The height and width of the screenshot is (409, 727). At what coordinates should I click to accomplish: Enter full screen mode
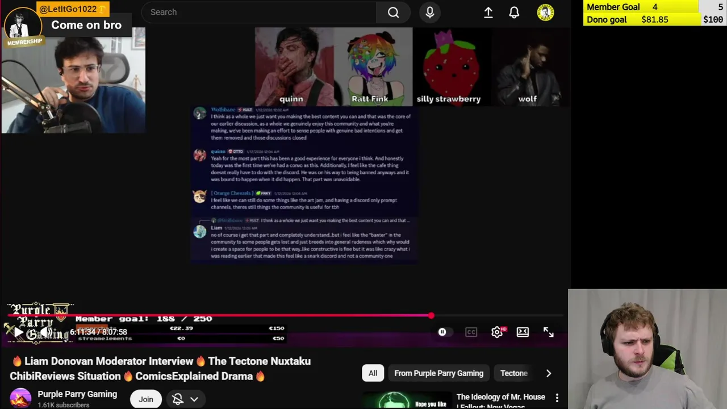tap(548, 332)
